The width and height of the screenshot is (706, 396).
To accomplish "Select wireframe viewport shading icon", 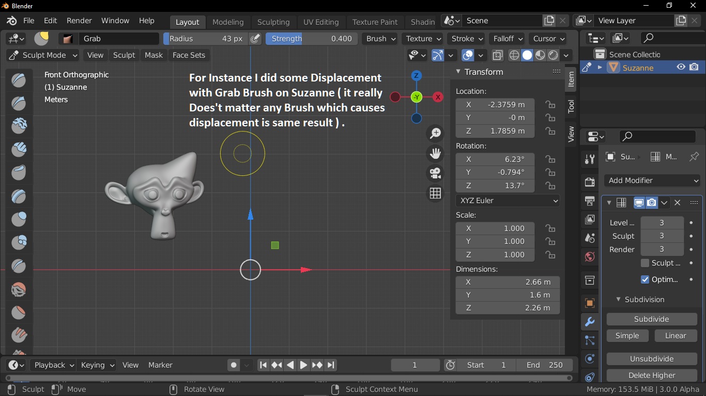I will (x=514, y=55).
